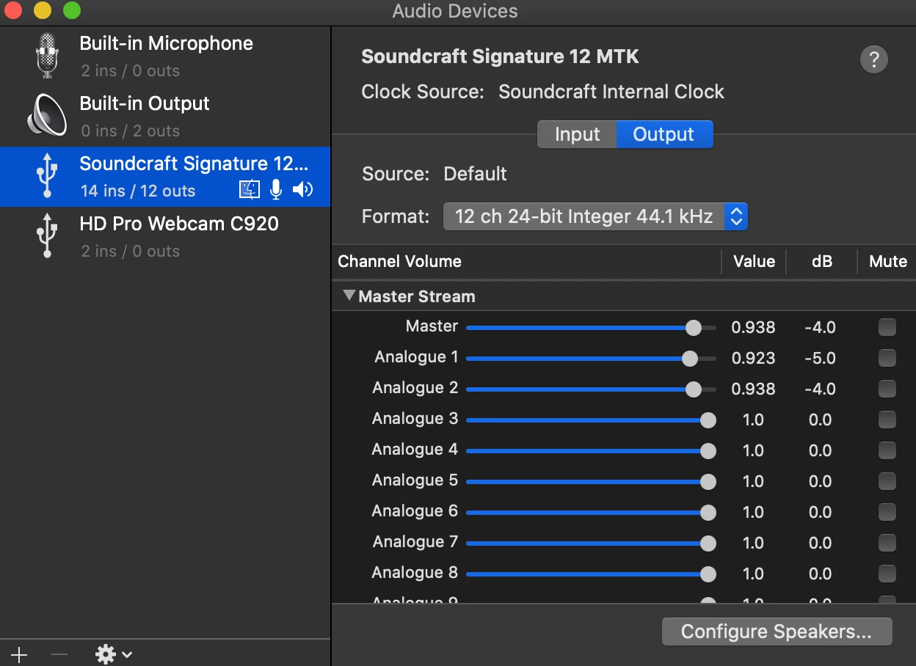Mute the Analogue 7 channel
The height and width of the screenshot is (666, 916).
[x=887, y=543]
